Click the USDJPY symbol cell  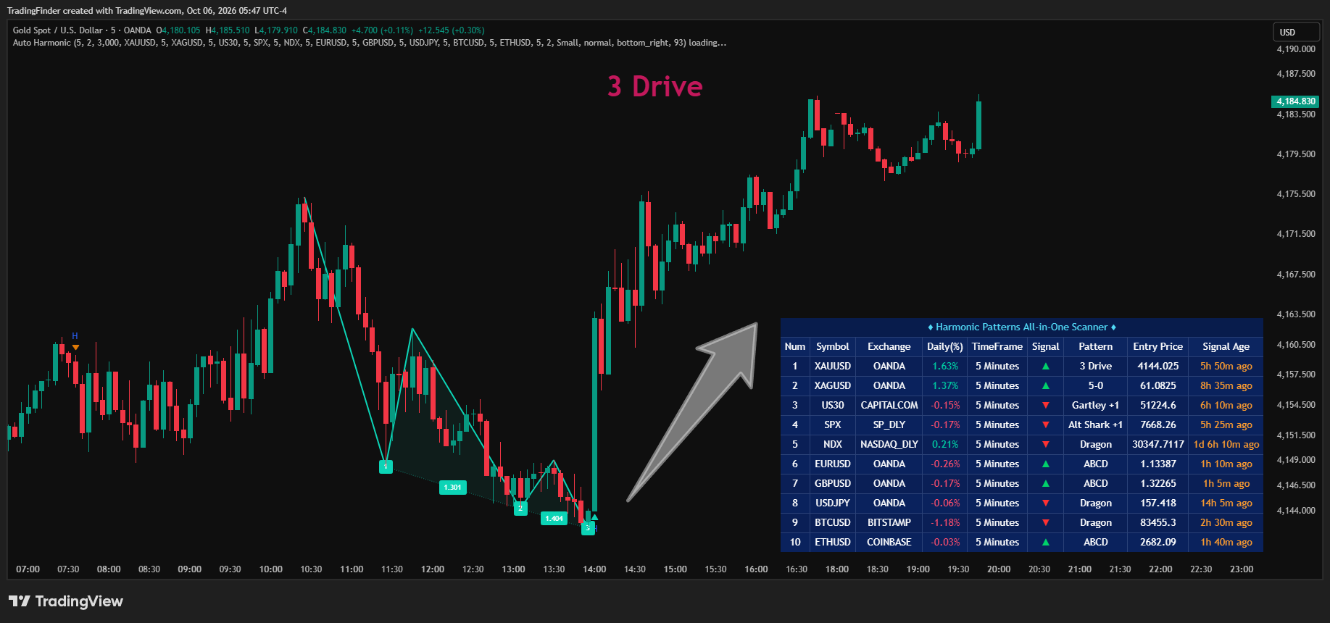(833, 503)
